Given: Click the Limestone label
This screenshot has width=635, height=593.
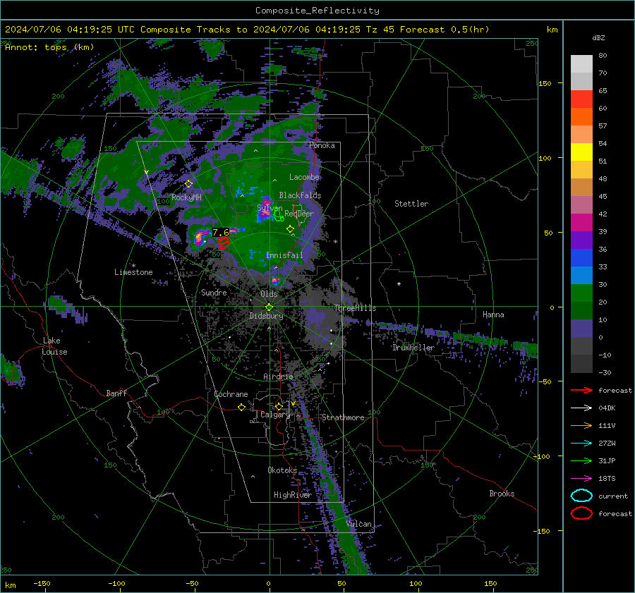Looking at the screenshot, I should 133,272.
